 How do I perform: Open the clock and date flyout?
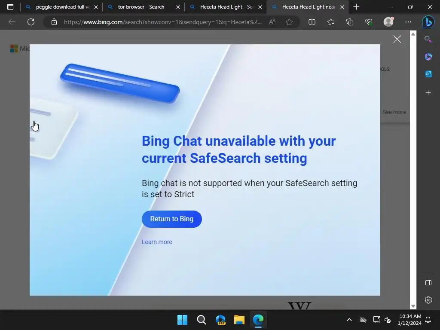pyautogui.click(x=409, y=320)
